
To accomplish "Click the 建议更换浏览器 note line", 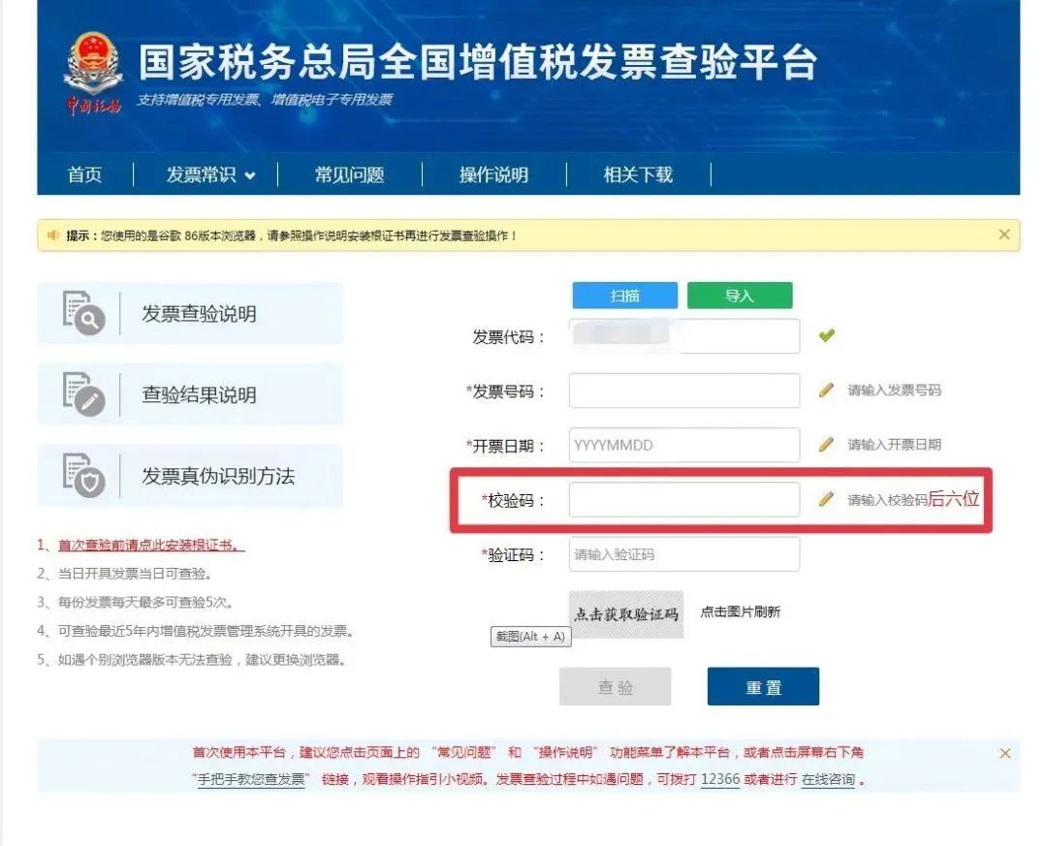I will (192, 660).
